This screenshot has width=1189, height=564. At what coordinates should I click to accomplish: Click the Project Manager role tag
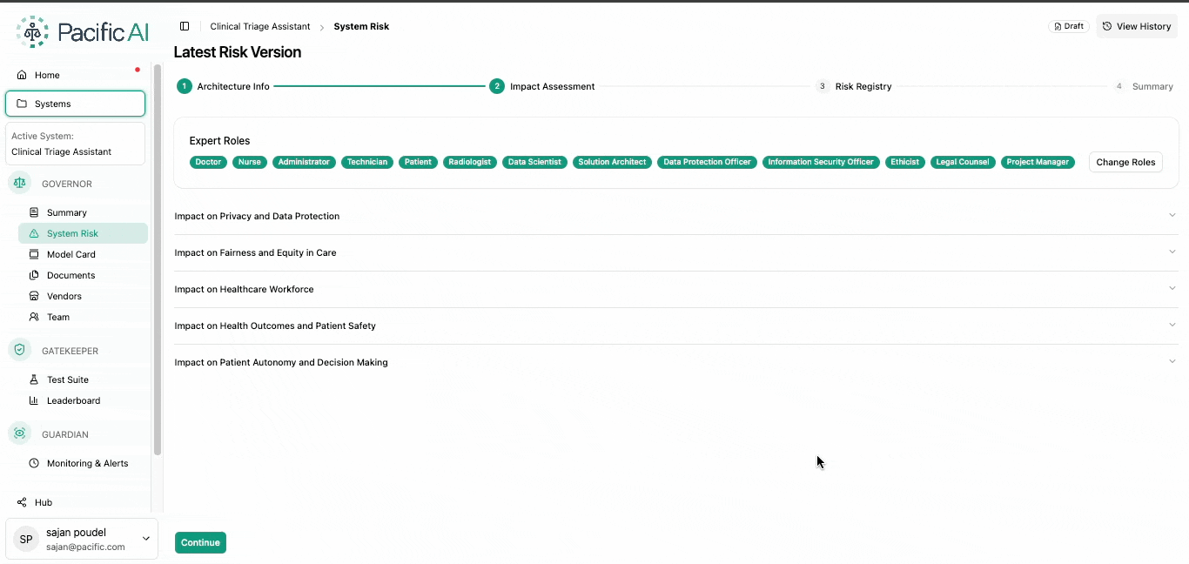(x=1038, y=162)
